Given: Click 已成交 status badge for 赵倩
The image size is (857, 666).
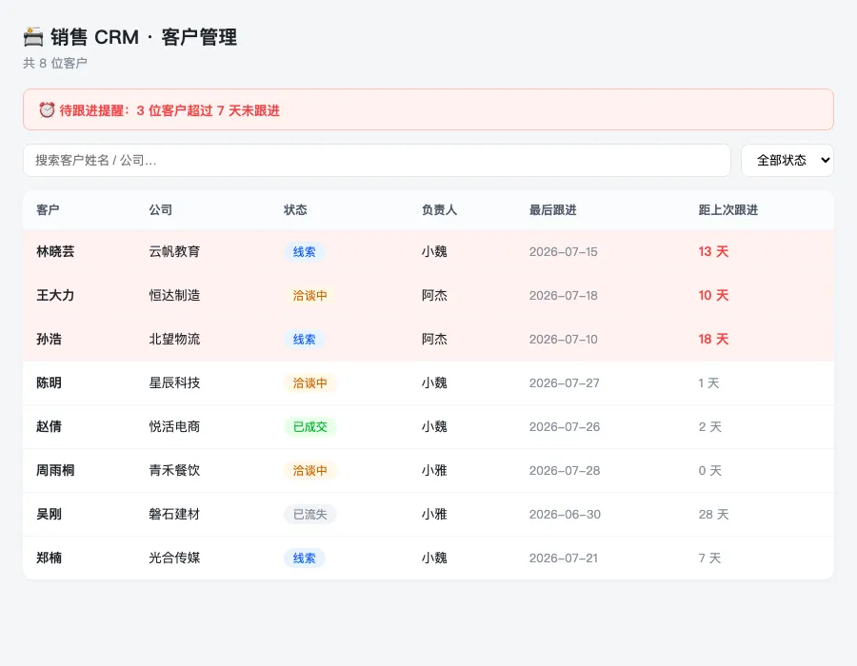Looking at the screenshot, I should (x=309, y=426).
